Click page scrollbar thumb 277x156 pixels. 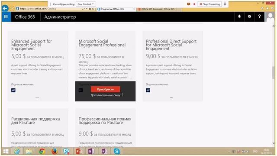coord(274,72)
